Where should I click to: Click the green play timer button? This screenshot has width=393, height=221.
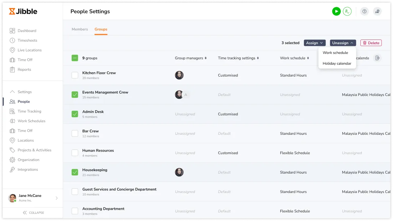coord(336,11)
